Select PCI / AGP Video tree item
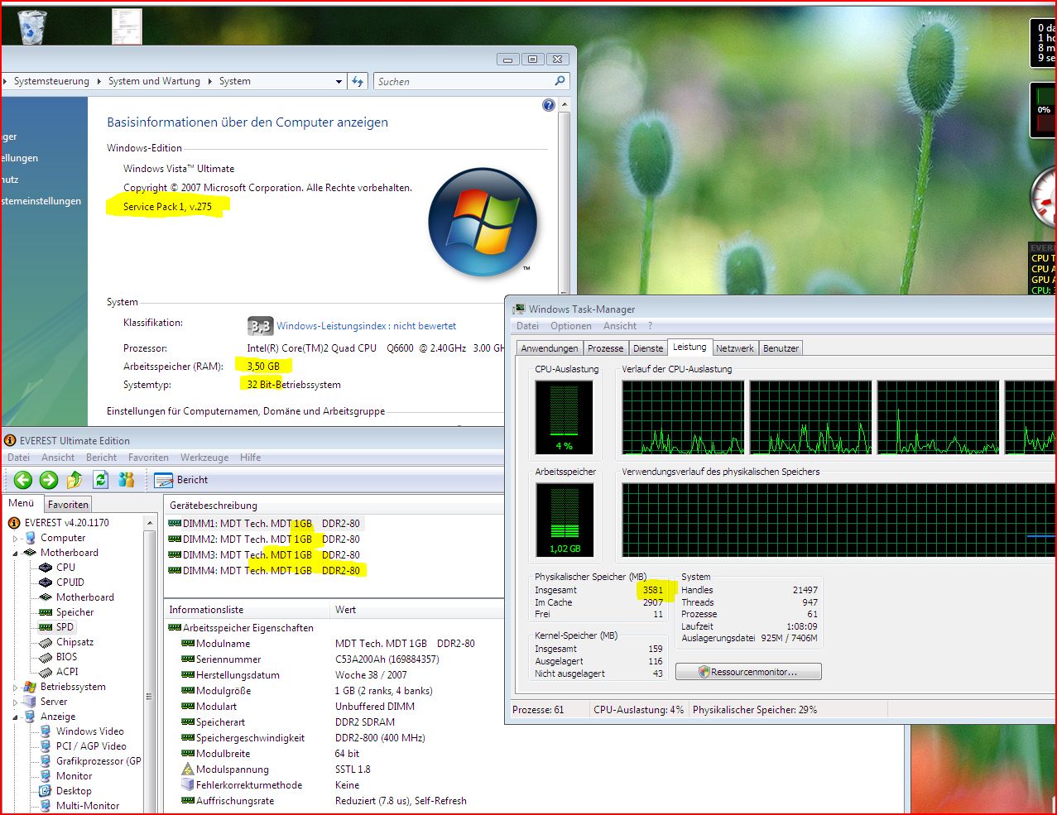 pyautogui.click(x=91, y=746)
